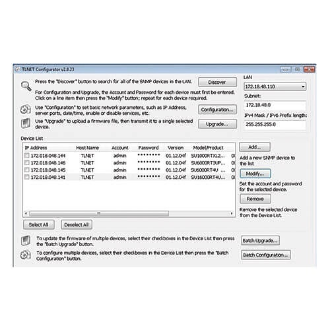The height and width of the screenshot is (330, 330).
Task: Click model cell SU16000RT4U...
Action: (208, 178)
